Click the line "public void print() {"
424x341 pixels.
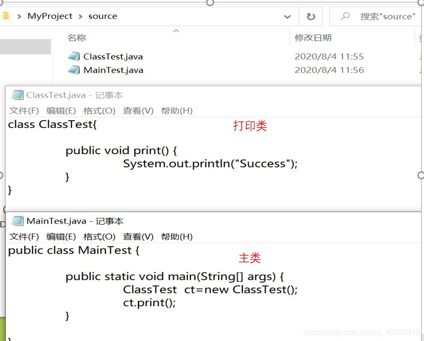pos(121,151)
